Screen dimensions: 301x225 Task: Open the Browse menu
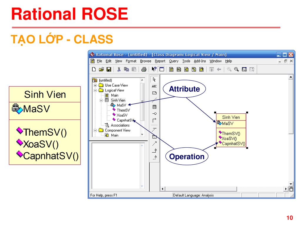[146, 61]
